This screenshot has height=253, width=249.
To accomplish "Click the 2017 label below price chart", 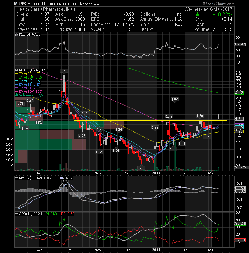I will pos(156,173).
